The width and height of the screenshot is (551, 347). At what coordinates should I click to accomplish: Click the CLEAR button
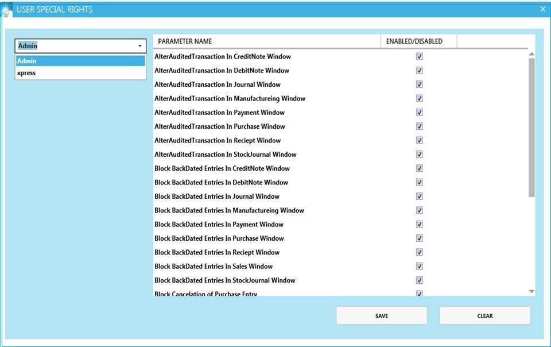pos(484,315)
